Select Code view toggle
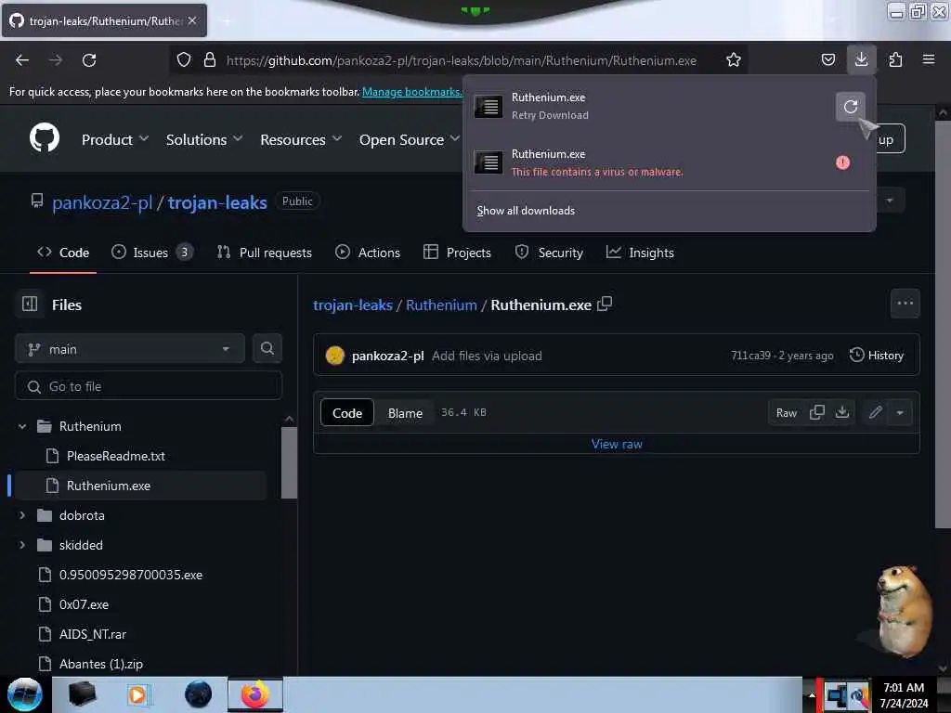The width and height of the screenshot is (951, 713). (x=347, y=413)
